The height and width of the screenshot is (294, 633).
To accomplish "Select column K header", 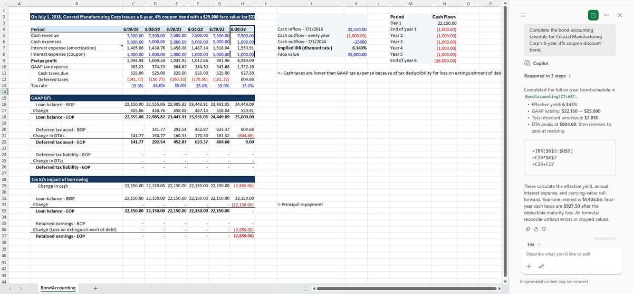I will tap(357, 4).
